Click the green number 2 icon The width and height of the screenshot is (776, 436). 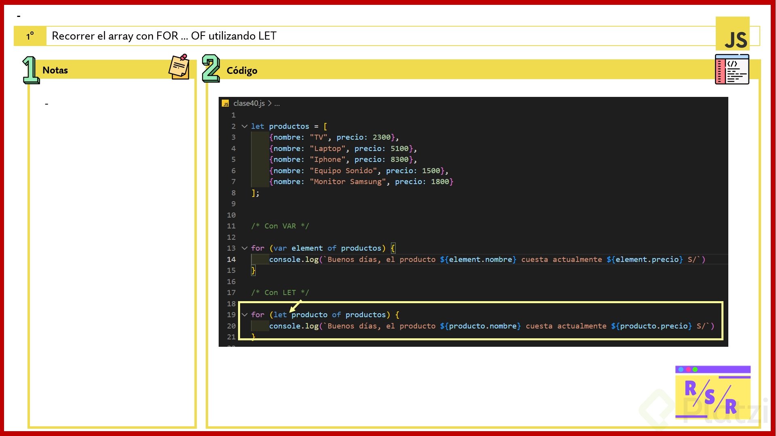point(211,69)
